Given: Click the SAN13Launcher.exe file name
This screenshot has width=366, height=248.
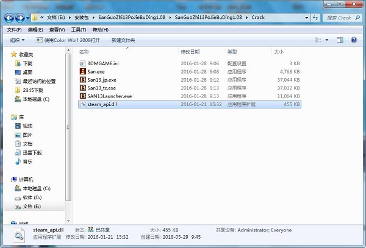Looking at the screenshot, I should 109,96.
